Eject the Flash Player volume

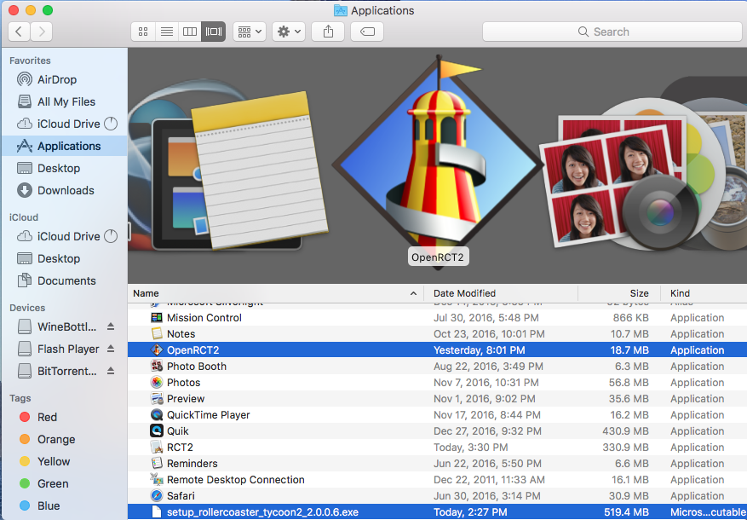click(111, 349)
